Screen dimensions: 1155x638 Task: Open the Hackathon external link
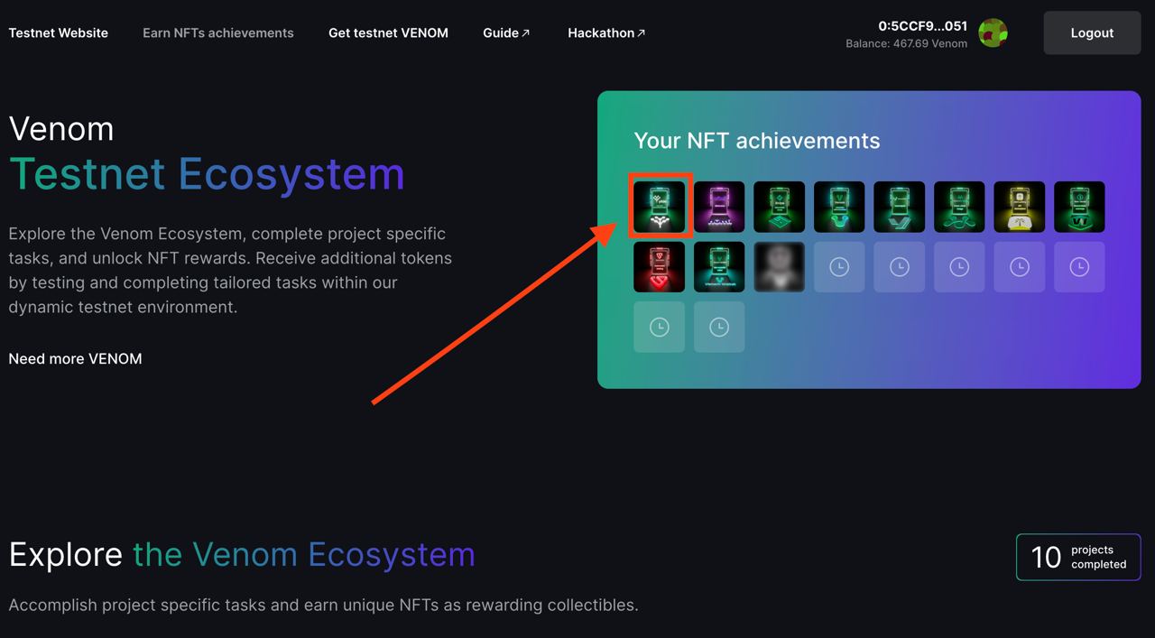click(x=606, y=33)
